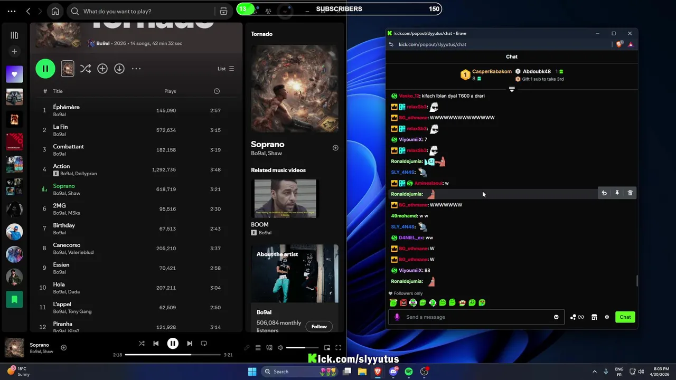Enter Spotify full screen mode
The image size is (676, 380).
(338, 348)
